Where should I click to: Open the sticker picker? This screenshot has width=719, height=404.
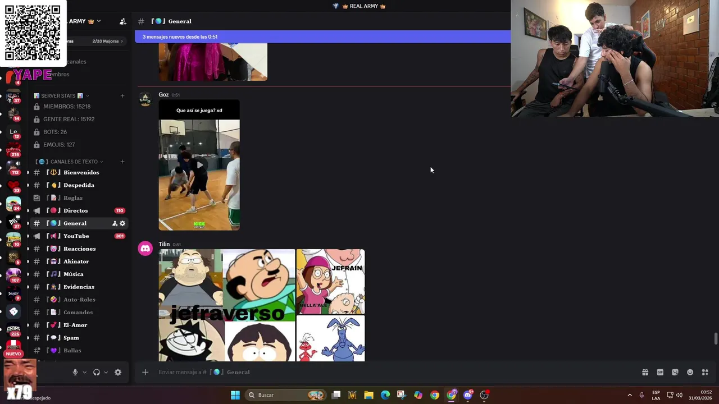(x=675, y=372)
